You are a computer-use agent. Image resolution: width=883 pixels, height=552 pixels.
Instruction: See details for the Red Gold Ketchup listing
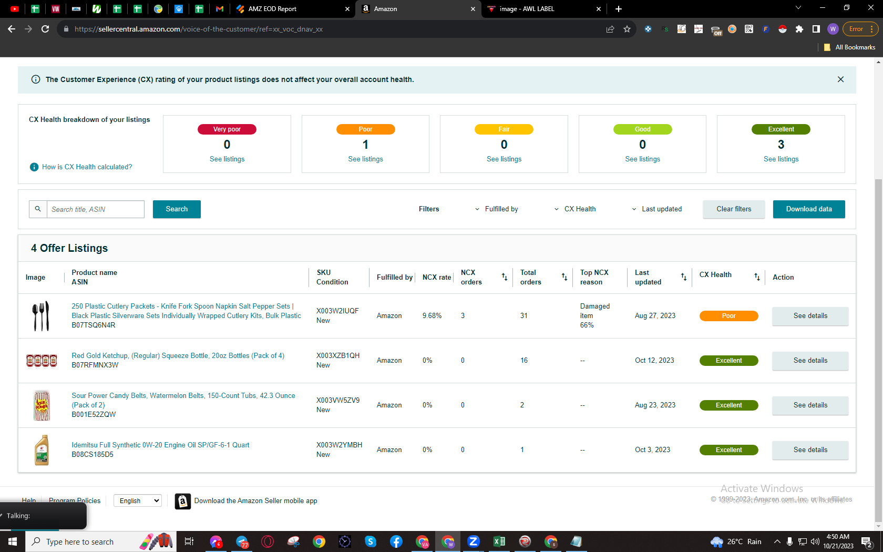[x=810, y=361]
